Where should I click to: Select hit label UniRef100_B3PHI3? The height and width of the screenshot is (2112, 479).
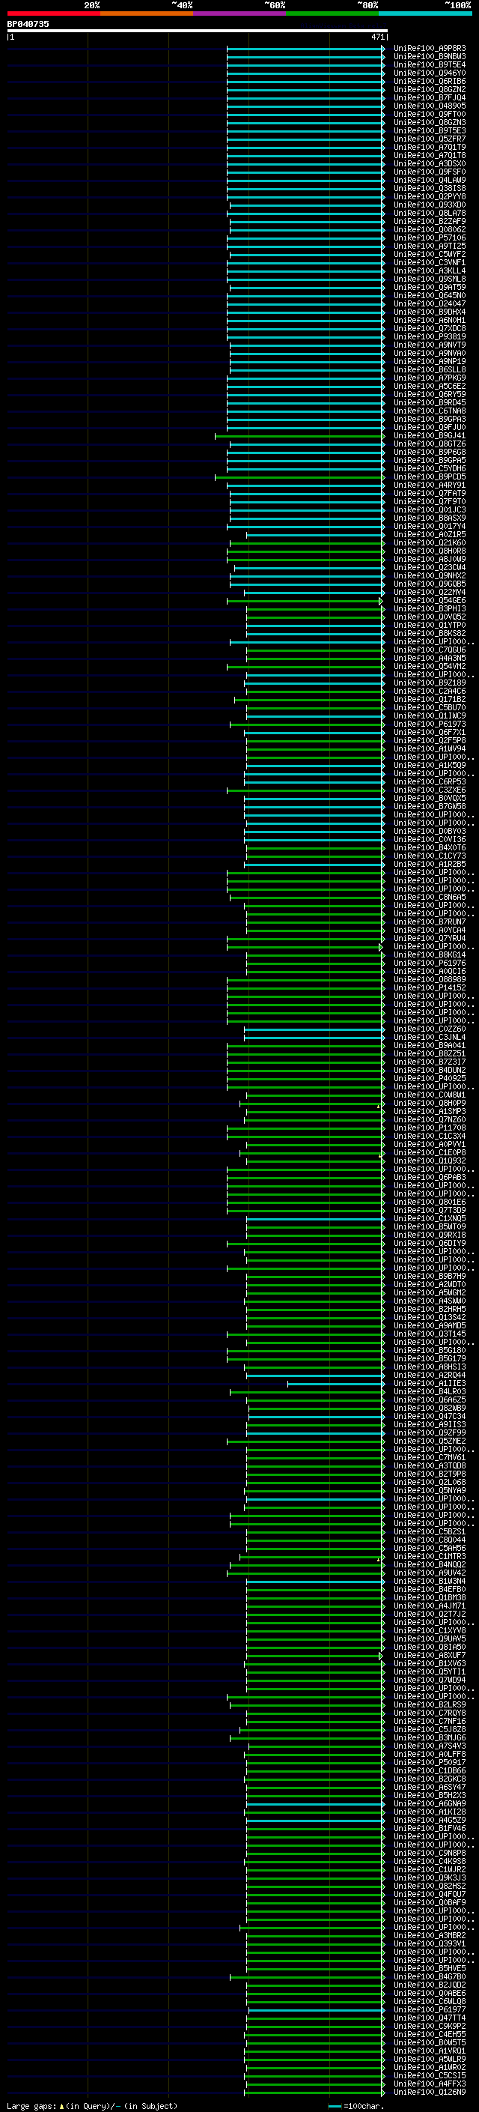429,609
